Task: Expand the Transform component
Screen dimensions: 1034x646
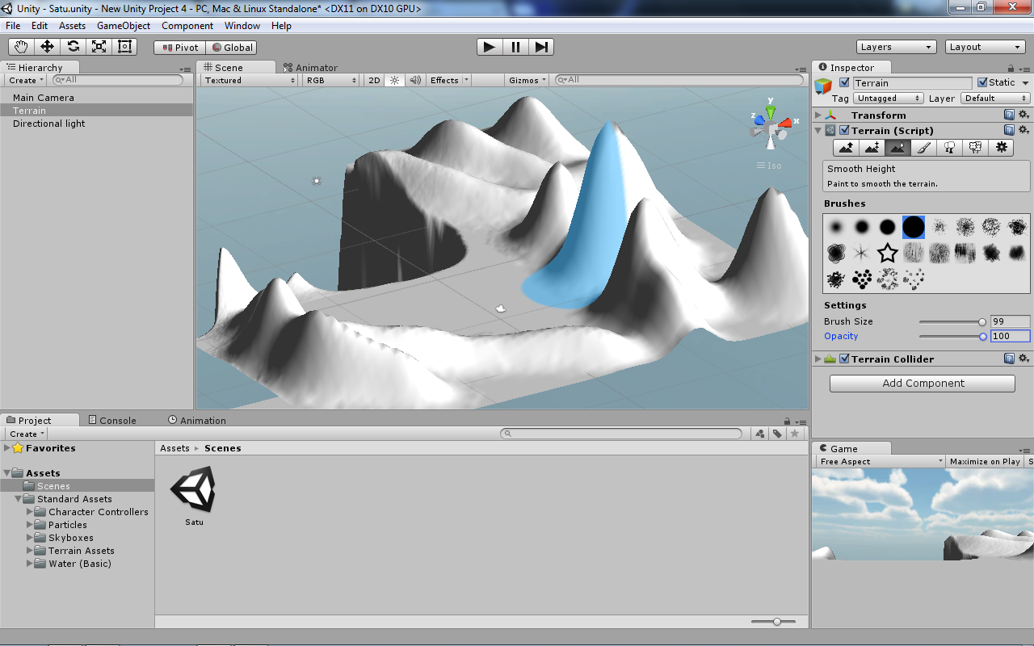Action: (818, 115)
